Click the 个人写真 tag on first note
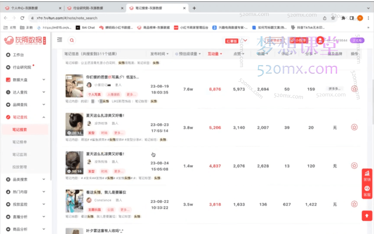 coord(94,94)
